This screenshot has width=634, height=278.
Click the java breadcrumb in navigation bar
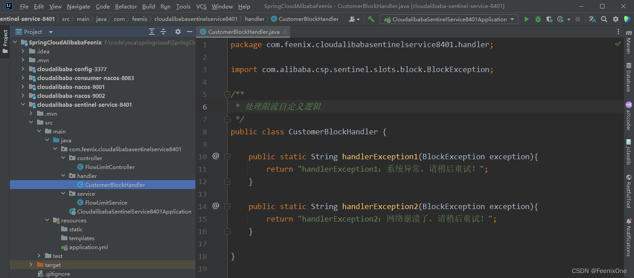101,19
